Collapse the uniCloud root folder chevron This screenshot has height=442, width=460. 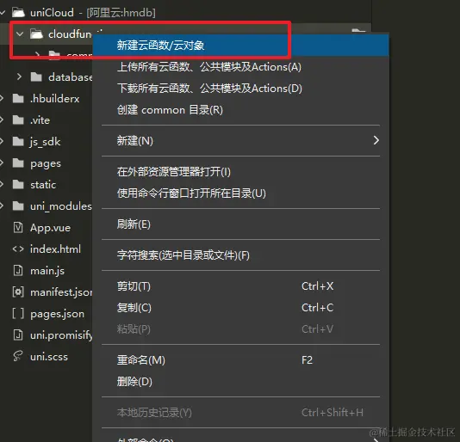(3, 13)
